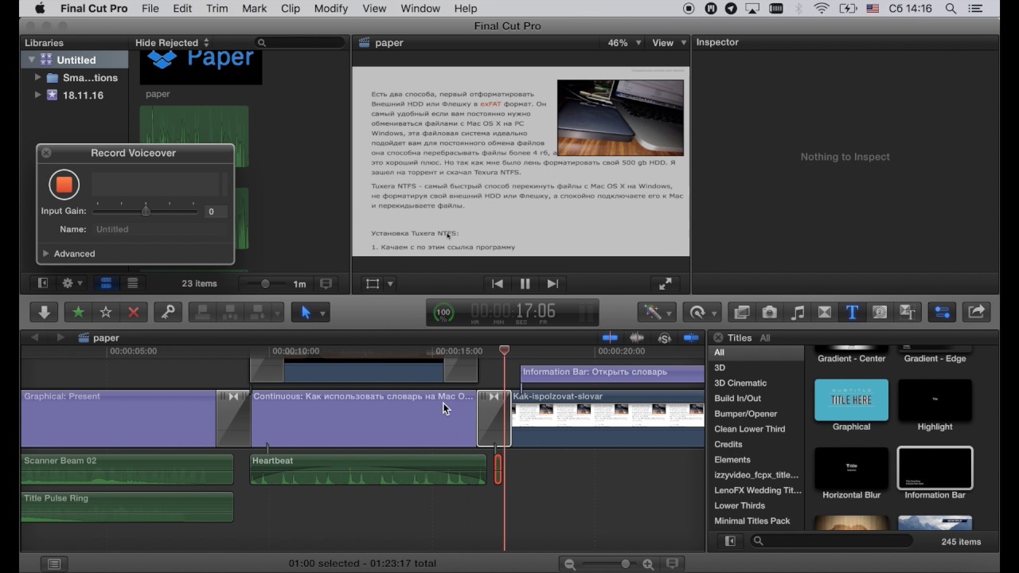Open the Modify menu
The height and width of the screenshot is (573, 1019).
coord(330,9)
